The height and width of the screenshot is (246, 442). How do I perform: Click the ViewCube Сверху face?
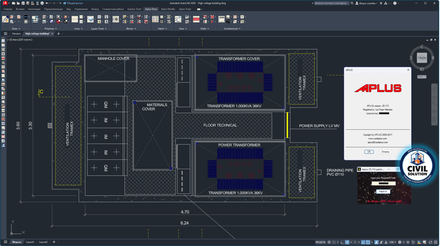click(x=422, y=58)
